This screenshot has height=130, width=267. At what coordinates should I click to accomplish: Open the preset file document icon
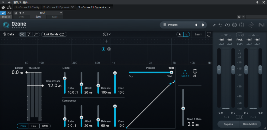click(x=16, y=13)
